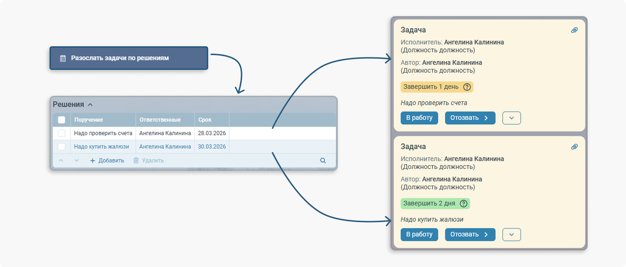Click "Добавить" to add a decision row
Viewport: 626px width, 267px height.
pyautogui.click(x=107, y=161)
